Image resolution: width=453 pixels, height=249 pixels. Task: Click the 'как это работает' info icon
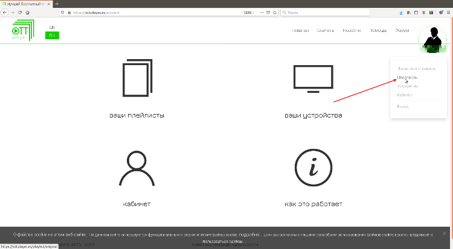(313, 167)
